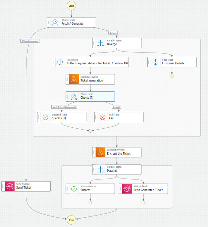Click the Success (1) green checkmark icon
This screenshot has height=227, width=208.
[x=45, y=117]
